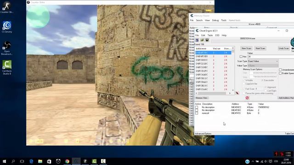The width and height of the screenshot is (294, 165).
Task: Toggle the Hex checkbox beside value field
Action: pos(241,56)
